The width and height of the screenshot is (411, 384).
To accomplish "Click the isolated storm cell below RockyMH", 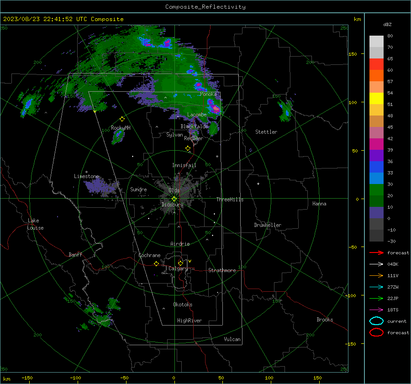I will click(x=118, y=137).
